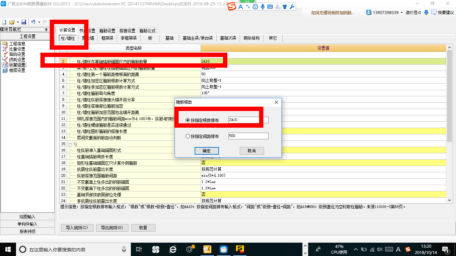Click 导出规则(O) button
Screen dimensions: 456x256
coord(112,228)
